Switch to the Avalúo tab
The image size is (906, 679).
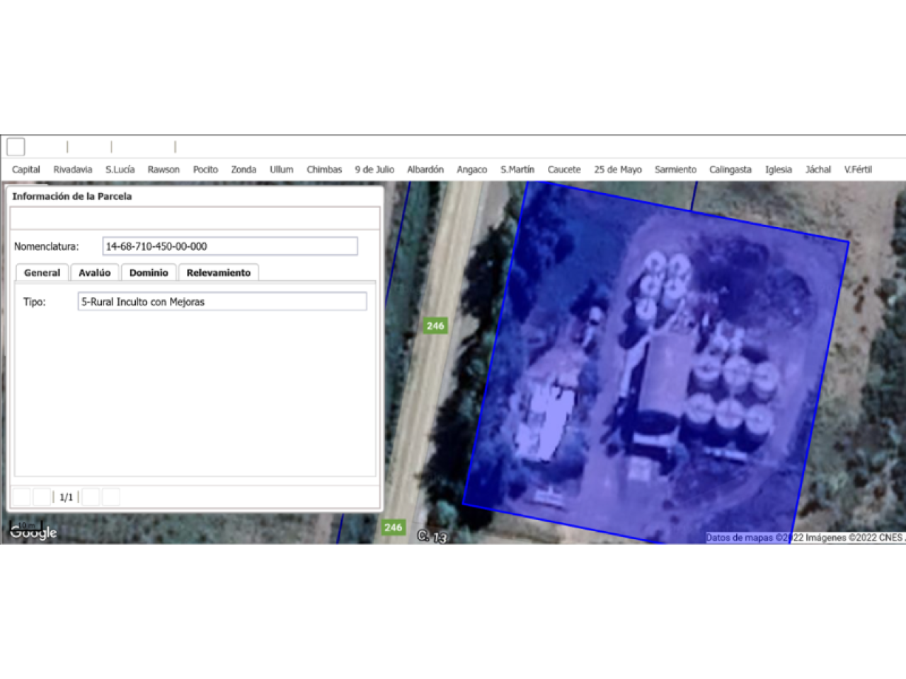tap(94, 273)
